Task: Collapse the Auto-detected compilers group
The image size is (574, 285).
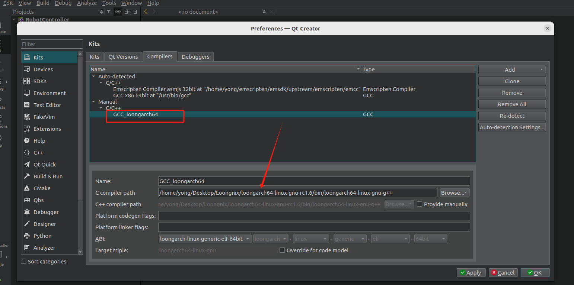Action: coord(94,77)
